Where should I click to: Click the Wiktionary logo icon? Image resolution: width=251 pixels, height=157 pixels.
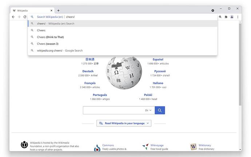(x=193, y=146)
